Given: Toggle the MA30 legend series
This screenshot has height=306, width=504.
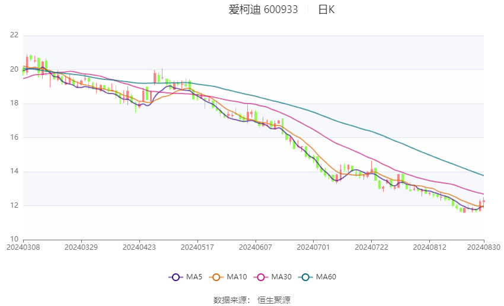Looking at the screenshot, I should pyautogui.click(x=273, y=277).
